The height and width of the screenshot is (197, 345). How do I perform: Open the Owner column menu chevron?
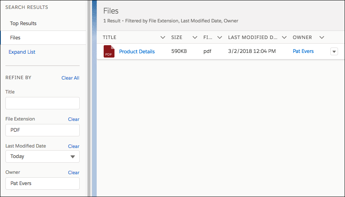322,37
